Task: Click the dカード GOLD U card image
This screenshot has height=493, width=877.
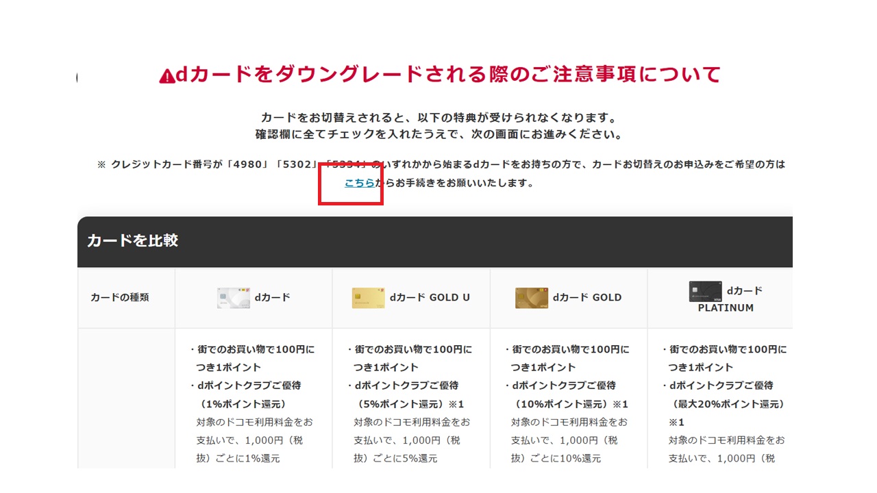Action: 368,298
